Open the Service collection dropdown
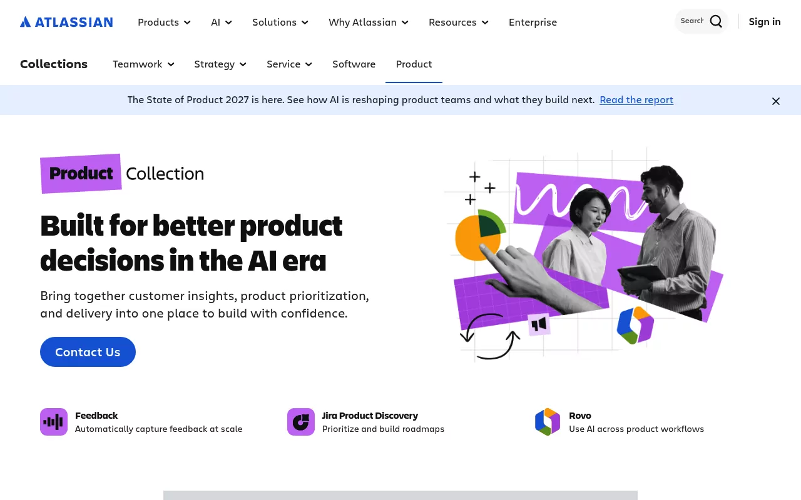 289,64
